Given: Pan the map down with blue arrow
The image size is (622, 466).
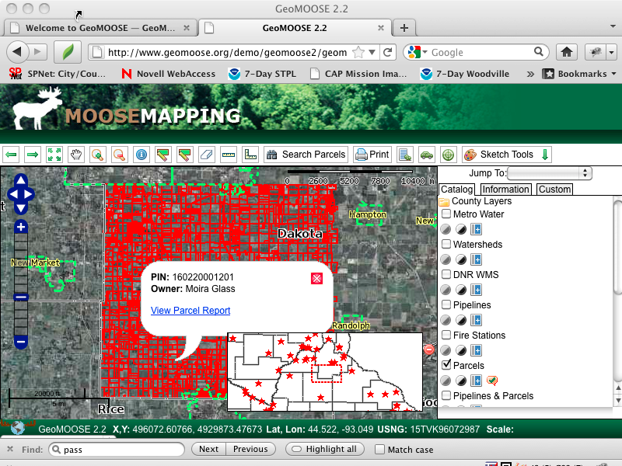Looking at the screenshot, I should 21,208.
